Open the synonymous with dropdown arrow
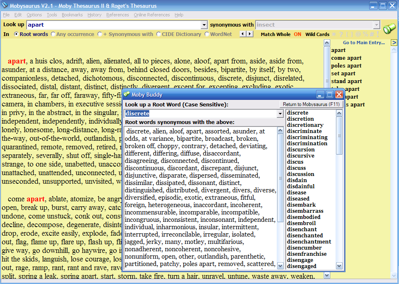The height and width of the screenshot is (284, 399). point(377,25)
